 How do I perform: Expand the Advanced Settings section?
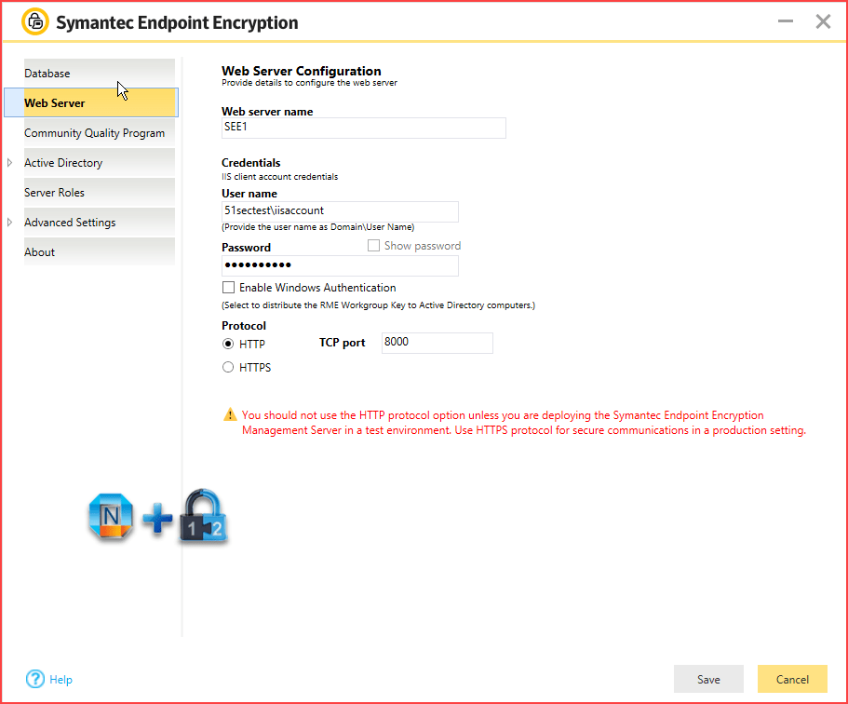(x=9, y=222)
